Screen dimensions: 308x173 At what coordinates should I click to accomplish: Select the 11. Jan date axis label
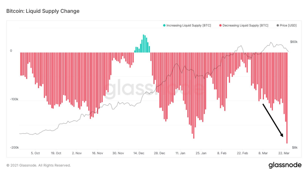coord(180,153)
